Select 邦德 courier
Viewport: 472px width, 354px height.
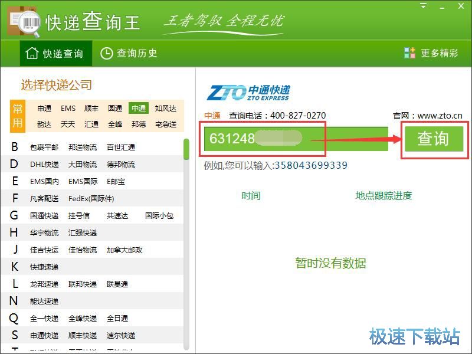click(139, 124)
